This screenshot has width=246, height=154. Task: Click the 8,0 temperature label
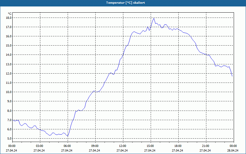[10, 111]
